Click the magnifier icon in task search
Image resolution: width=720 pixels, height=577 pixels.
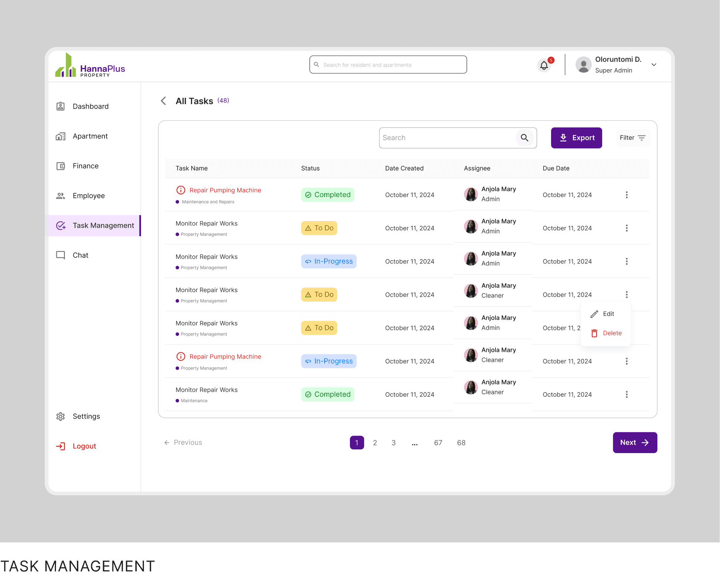pyautogui.click(x=524, y=138)
